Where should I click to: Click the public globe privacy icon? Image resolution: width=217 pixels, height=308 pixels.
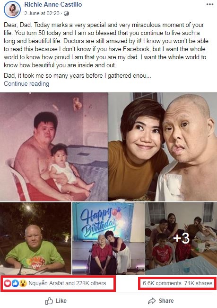pyautogui.click(x=67, y=13)
